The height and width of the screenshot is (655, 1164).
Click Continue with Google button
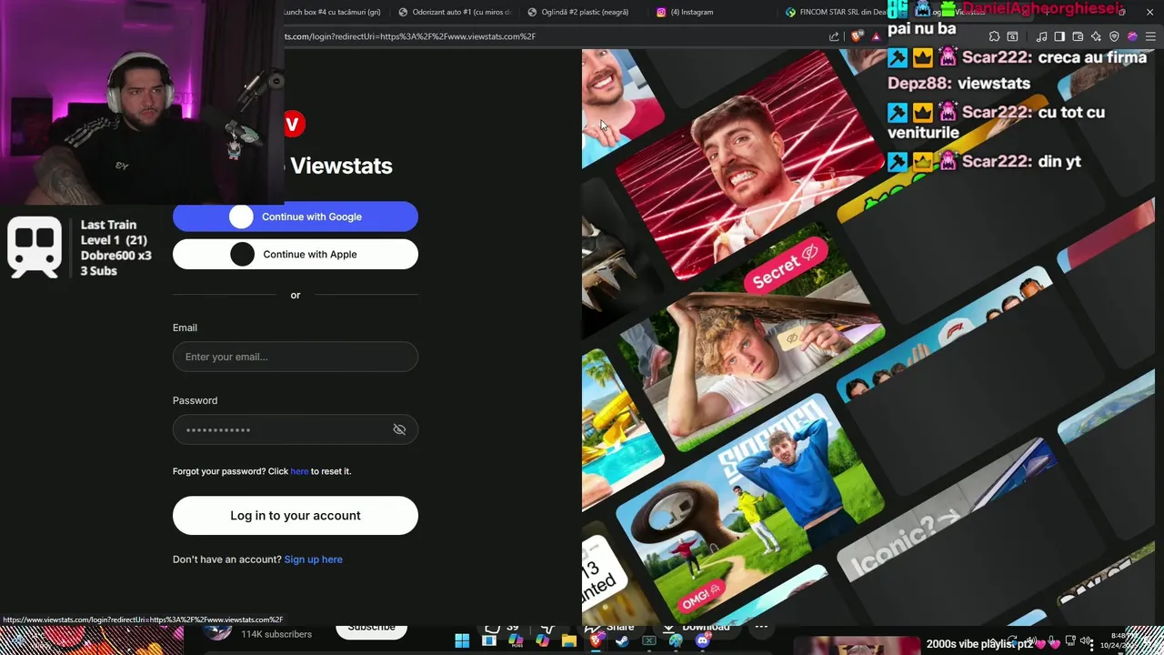click(296, 217)
